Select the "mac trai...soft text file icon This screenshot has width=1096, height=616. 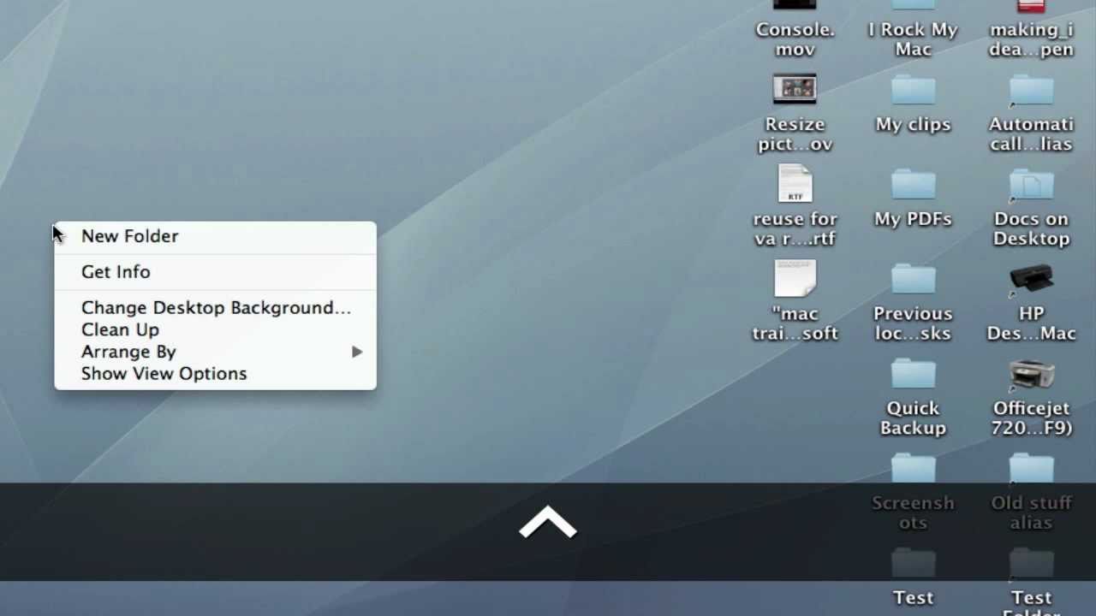pos(795,278)
